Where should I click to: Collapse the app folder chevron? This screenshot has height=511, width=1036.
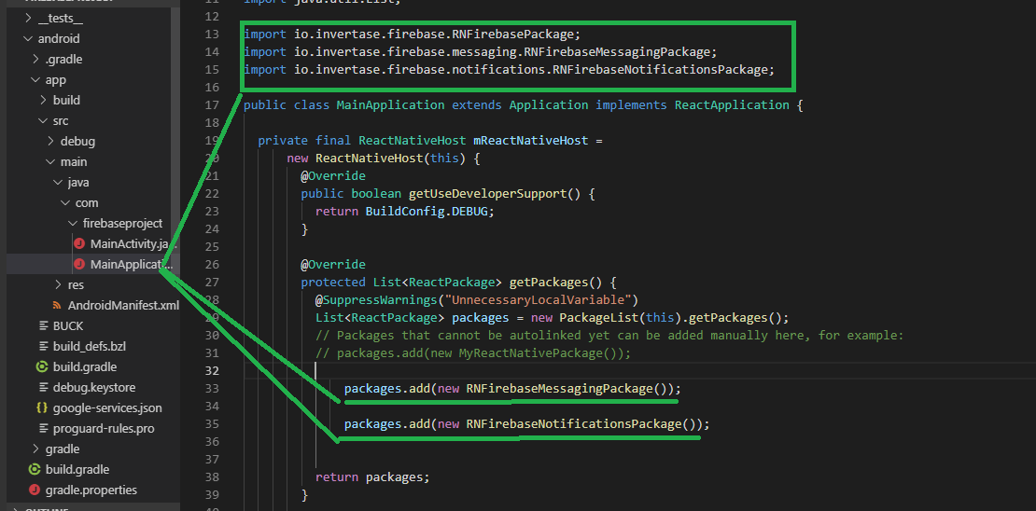(x=35, y=80)
